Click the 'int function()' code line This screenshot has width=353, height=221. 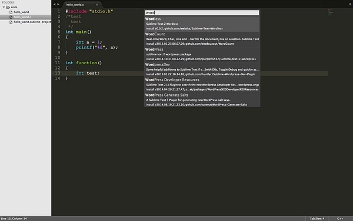[x=84, y=62]
